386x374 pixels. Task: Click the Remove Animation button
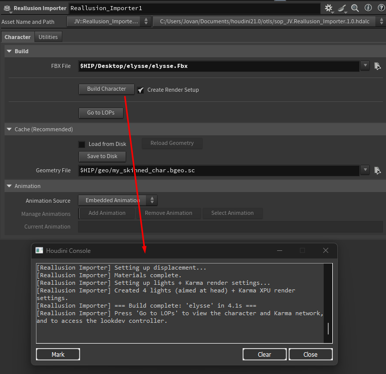pyautogui.click(x=169, y=213)
